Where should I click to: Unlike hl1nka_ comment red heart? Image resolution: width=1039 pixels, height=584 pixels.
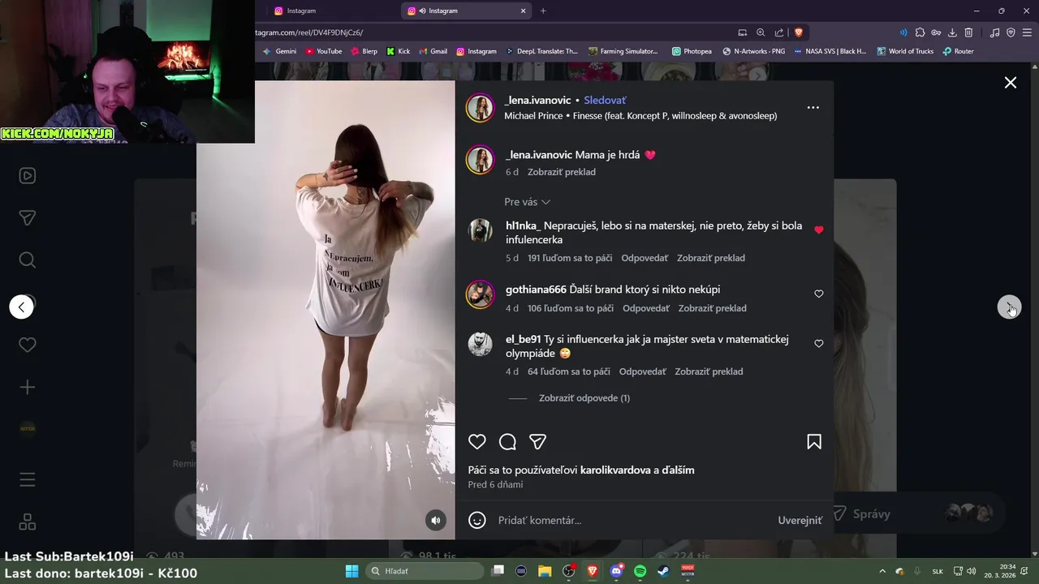click(x=818, y=230)
